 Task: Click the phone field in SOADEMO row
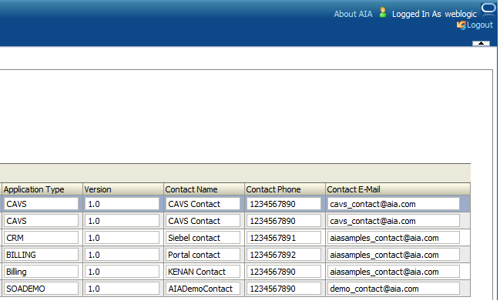284,289
